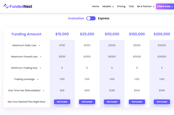Screen dimensions: 174x115
Task: Go to the Home page
Action: (x=95, y=6)
